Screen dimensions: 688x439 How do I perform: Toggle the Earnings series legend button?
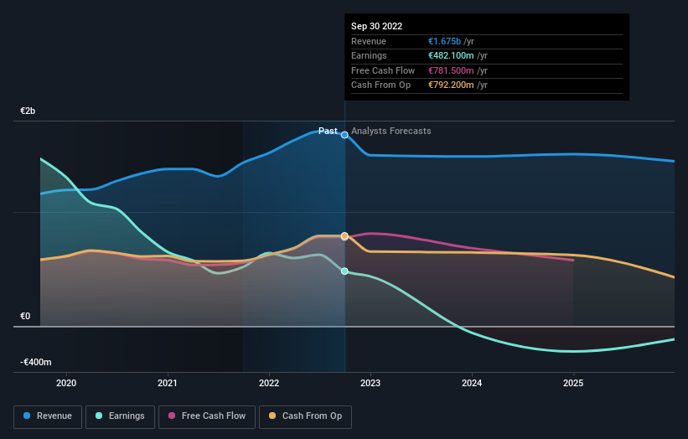click(120, 416)
